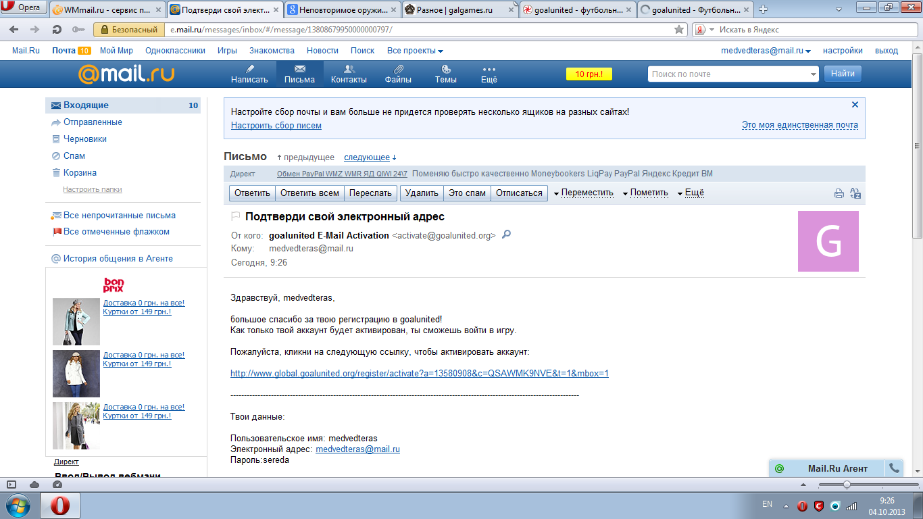The width and height of the screenshot is (923, 519).
Task: Open Mail.Ru Агент panel
Action: [827, 468]
